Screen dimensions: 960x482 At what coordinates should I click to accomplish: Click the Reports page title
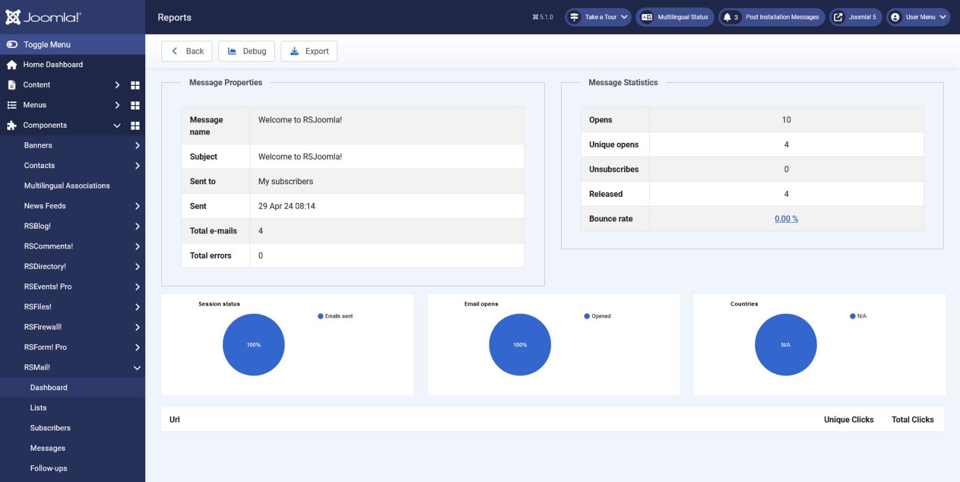tap(175, 17)
